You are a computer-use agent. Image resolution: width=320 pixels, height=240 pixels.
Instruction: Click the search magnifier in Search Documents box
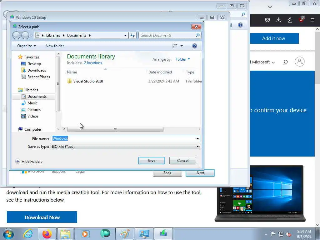[x=197, y=35]
